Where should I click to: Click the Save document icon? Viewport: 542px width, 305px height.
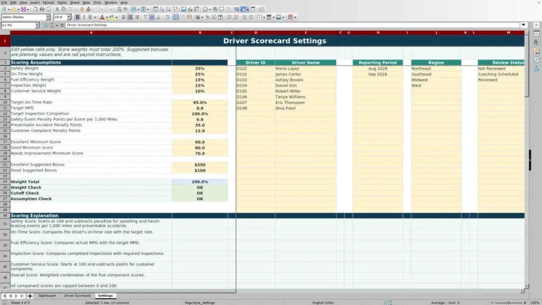coord(23,9)
